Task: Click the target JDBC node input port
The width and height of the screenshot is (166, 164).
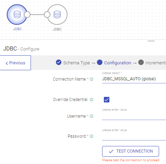Action: (47, 15)
